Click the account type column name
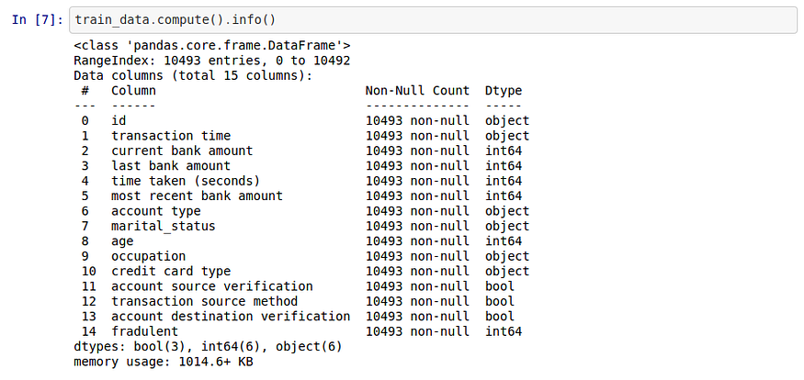The width and height of the screenshot is (804, 380). tap(156, 211)
